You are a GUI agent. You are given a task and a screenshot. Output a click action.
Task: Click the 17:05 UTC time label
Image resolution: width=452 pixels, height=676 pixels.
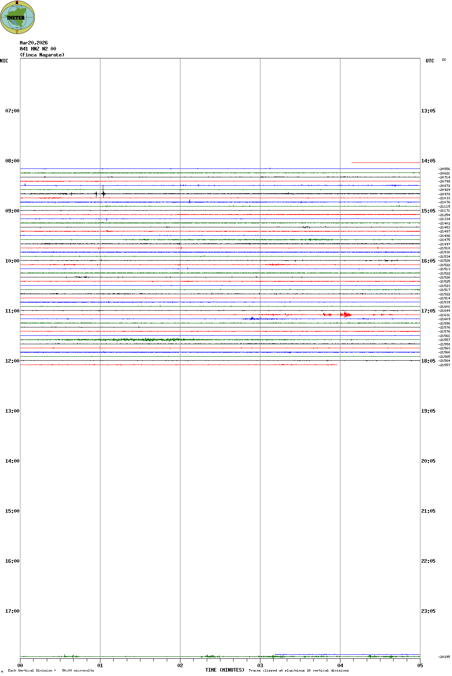[x=428, y=311]
